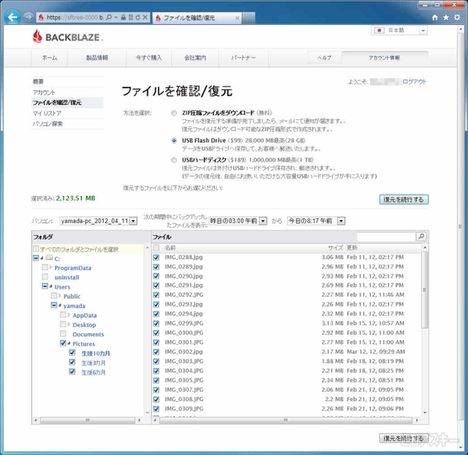Select USBハードディスク radio option
Viewport: 468px width, 455px height.
(174, 160)
